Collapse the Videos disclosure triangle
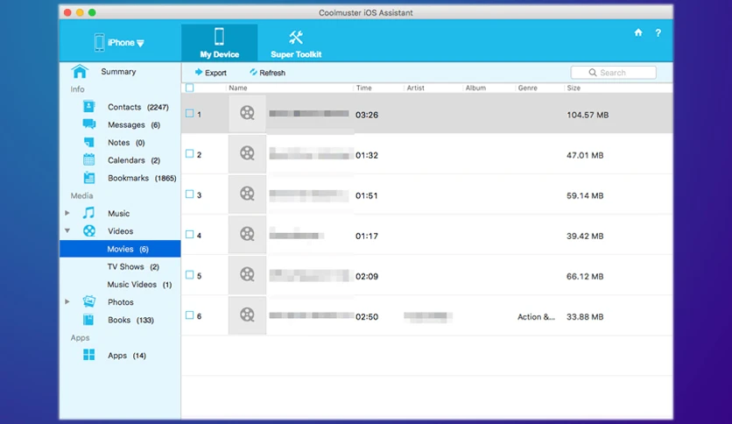The image size is (732, 424). click(67, 230)
